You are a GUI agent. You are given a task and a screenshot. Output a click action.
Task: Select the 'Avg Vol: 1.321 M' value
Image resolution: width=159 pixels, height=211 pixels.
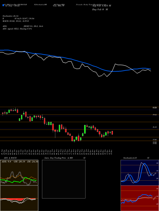point(101,6)
